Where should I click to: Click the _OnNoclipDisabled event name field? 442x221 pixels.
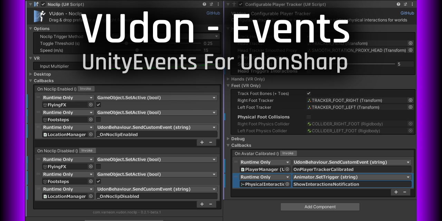[x=156, y=196]
